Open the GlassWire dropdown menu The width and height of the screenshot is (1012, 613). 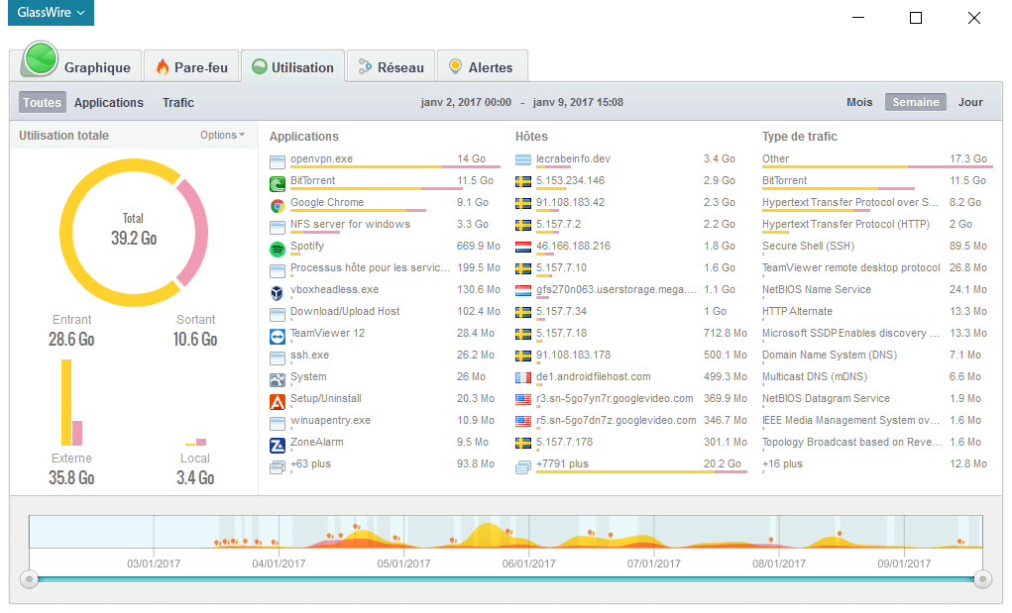51,12
